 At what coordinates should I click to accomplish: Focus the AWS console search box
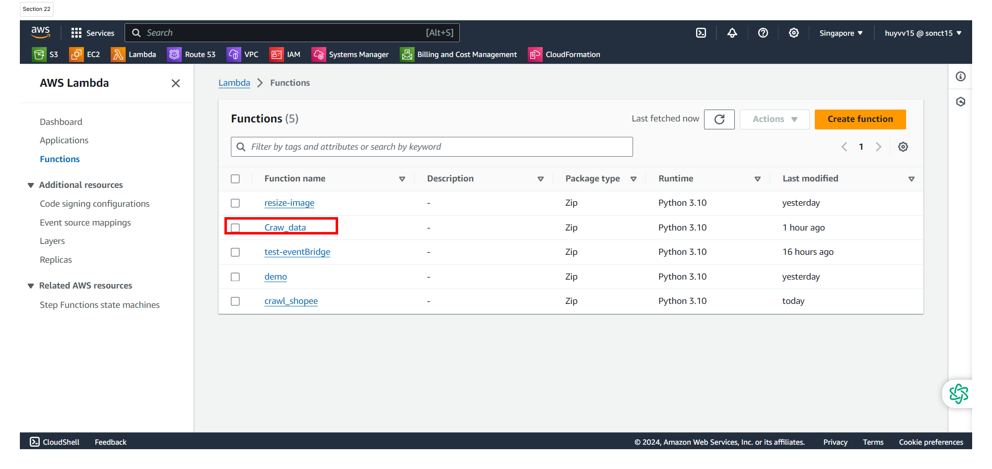(x=292, y=33)
